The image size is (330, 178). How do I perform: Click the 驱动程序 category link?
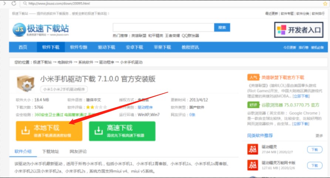click(x=145, y=107)
